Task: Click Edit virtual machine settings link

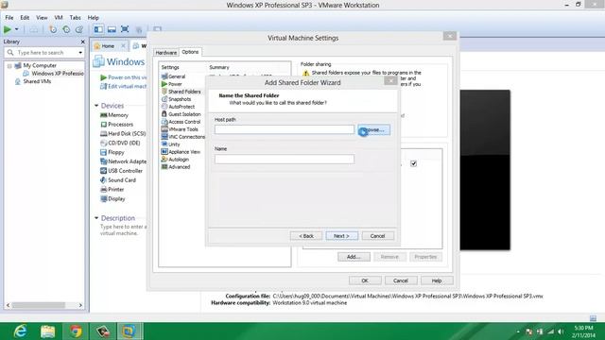Action: pyautogui.click(x=124, y=86)
